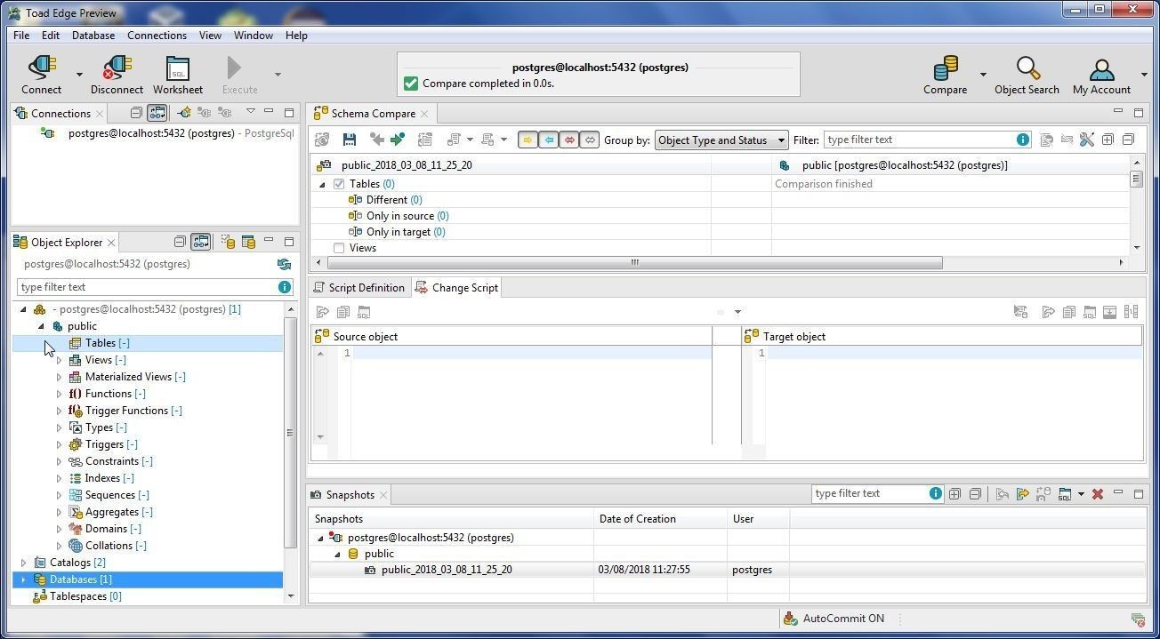This screenshot has height=639, width=1160.
Task: Expand all rows in Schema Compare
Action: click(x=1108, y=140)
